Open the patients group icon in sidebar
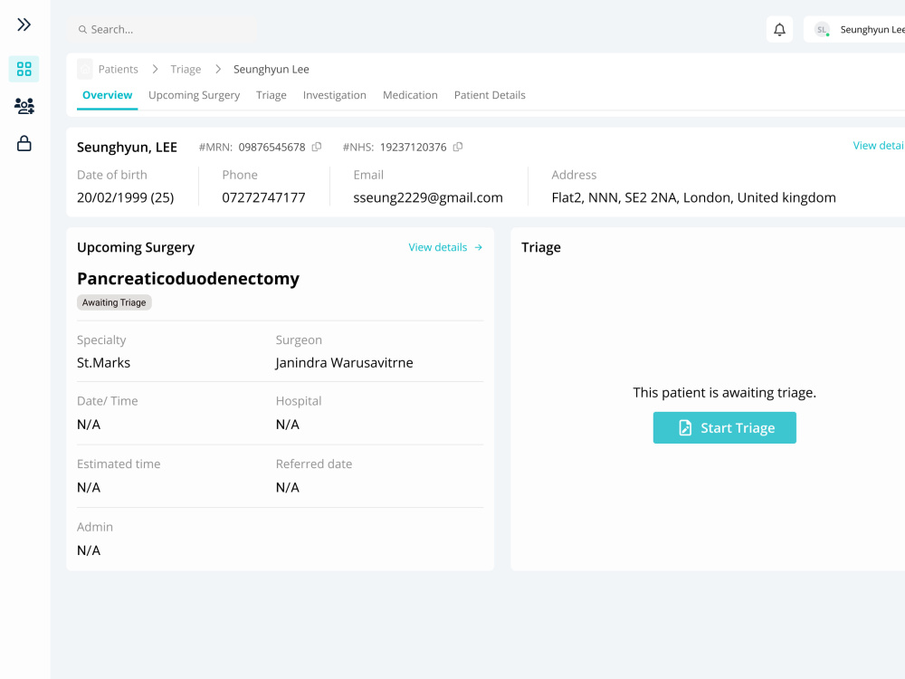The height and width of the screenshot is (679, 905). tap(24, 106)
